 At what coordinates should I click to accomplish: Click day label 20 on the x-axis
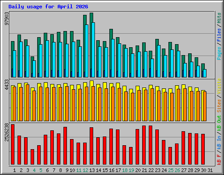tap(138, 170)
